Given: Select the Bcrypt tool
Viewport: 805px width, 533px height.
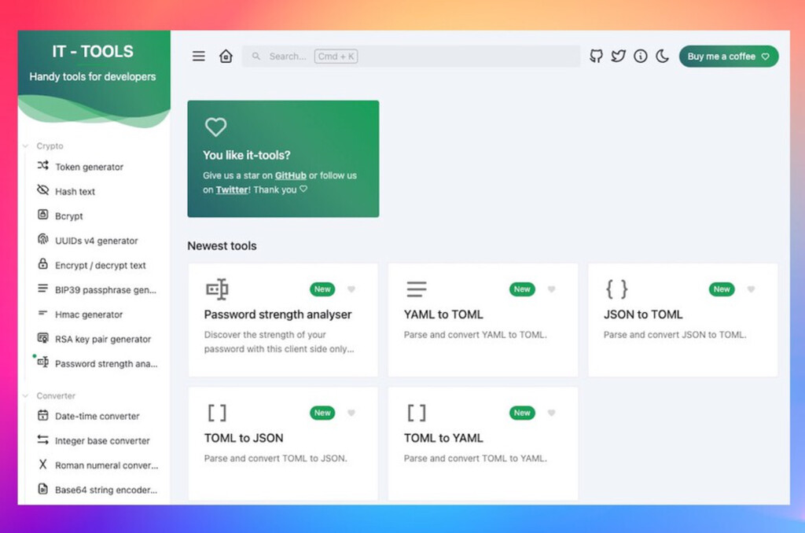Looking at the screenshot, I should [x=70, y=215].
